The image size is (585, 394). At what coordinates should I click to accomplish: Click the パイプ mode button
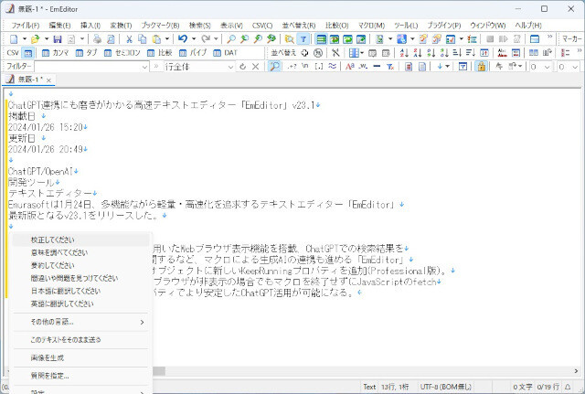[193, 53]
